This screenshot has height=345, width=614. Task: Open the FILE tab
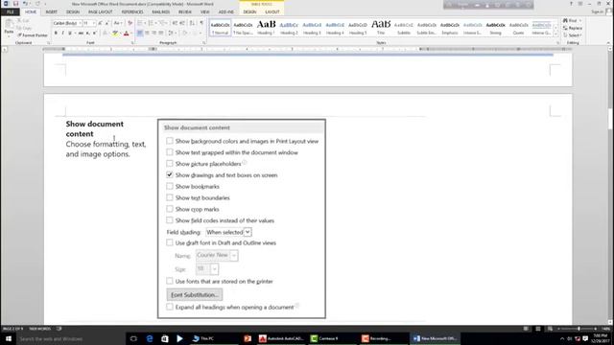point(11,12)
